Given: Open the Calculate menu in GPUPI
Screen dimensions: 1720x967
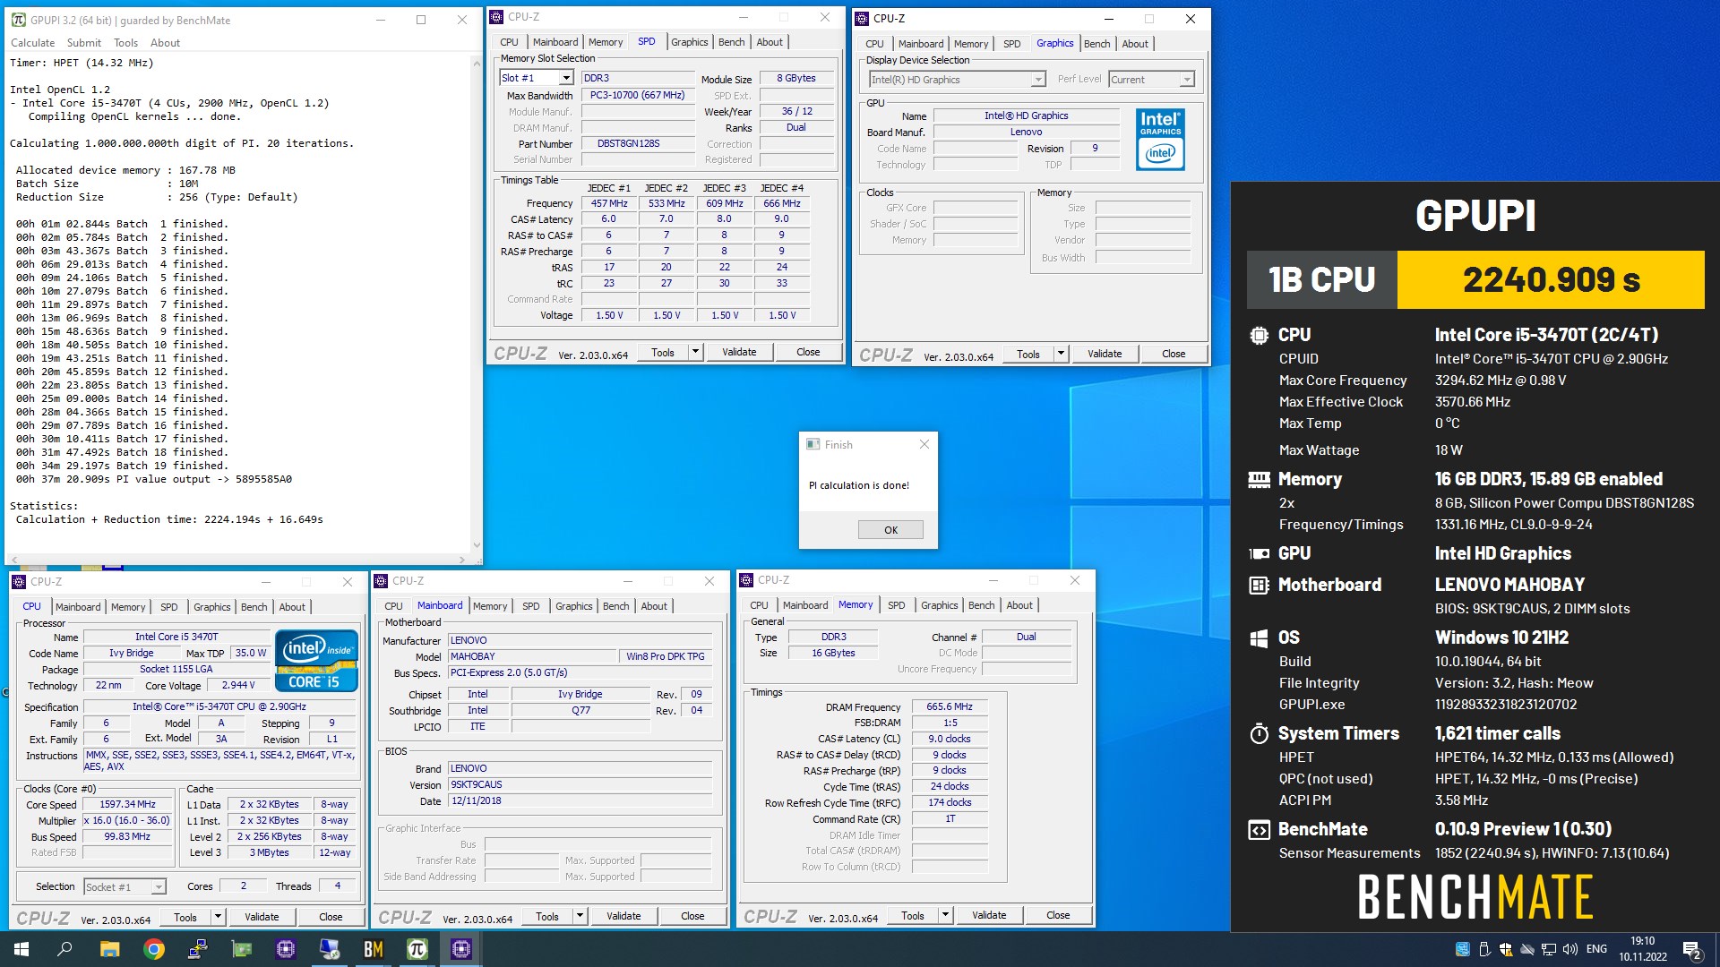Looking at the screenshot, I should pyautogui.click(x=33, y=43).
